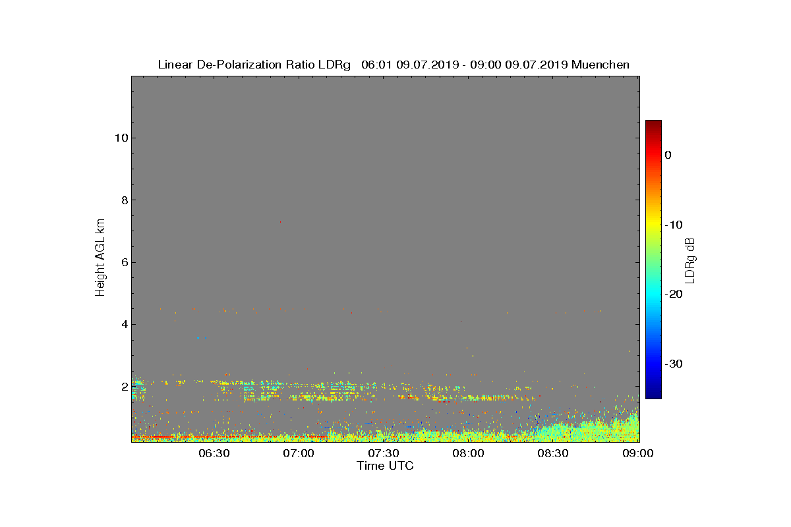Click the height tick label 6
Image resolution: width=791 pixels, height=527 pixels.
(124, 262)
